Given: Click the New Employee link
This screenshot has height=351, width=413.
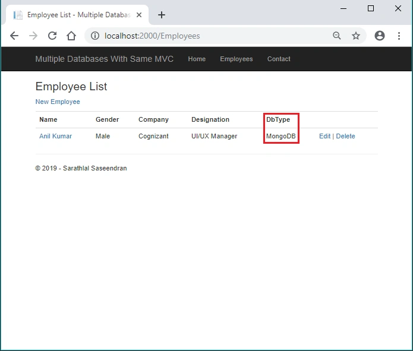Looking at the screenshot, I should [x=58, y=102].
